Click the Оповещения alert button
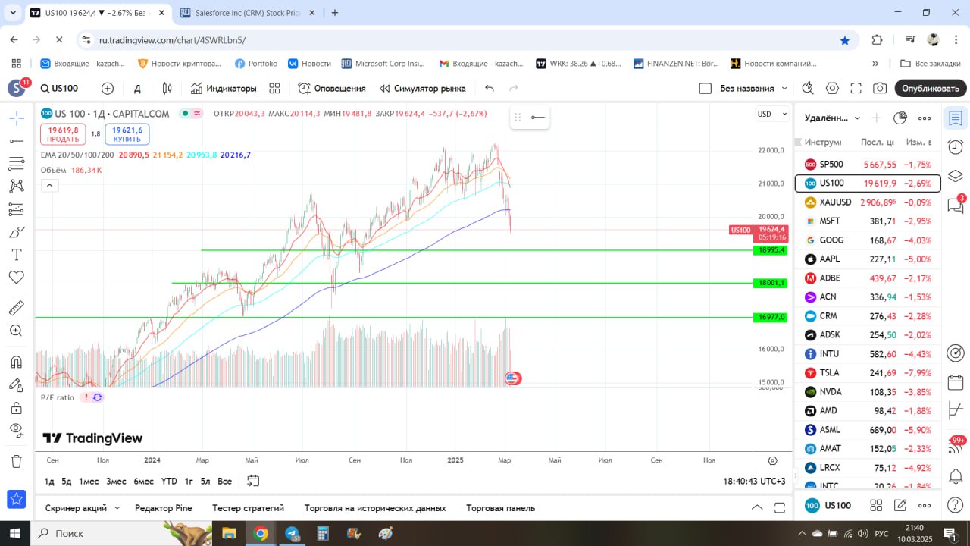The height and width of the screenshot is (546, 970). pos(332,89)
